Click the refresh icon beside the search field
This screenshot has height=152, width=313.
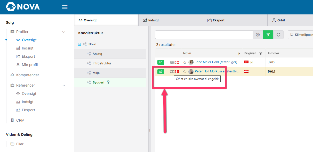point(278,35)
